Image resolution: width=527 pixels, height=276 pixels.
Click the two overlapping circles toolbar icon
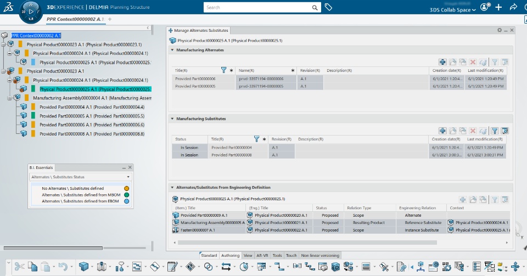point(209,267)
